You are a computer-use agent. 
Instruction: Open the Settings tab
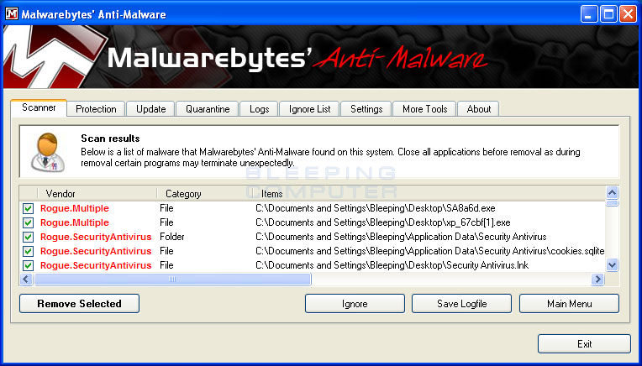coord(366,109)
